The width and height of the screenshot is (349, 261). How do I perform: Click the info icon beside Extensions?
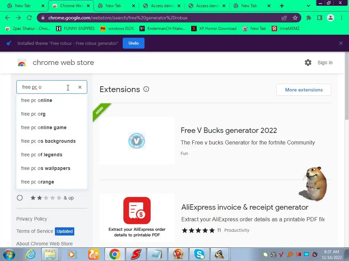coord(146,89)
